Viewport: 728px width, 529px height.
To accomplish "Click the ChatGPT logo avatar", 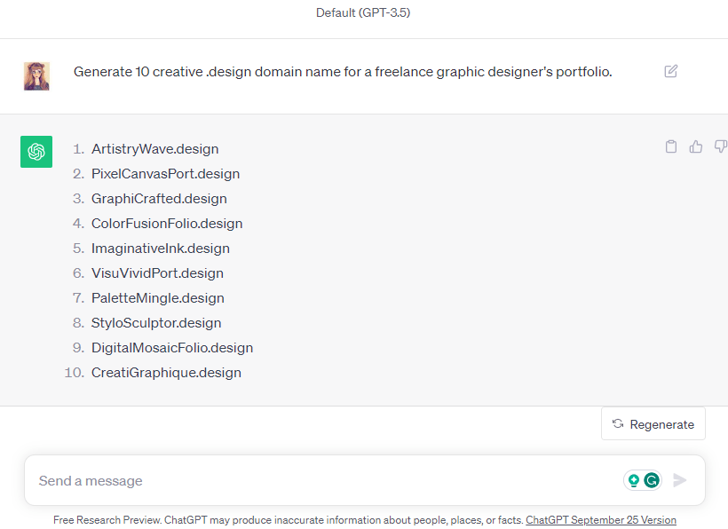I will 36,152.
